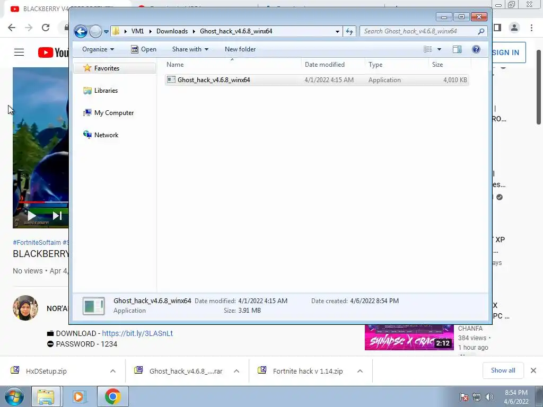This screenshot has width=543, height=407.
Task: Click Open in the Explorer toolbar
Action: [x=144, y=49]
